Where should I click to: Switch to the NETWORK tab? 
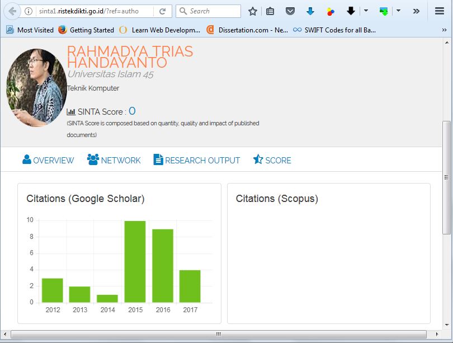tap(114, 160)
